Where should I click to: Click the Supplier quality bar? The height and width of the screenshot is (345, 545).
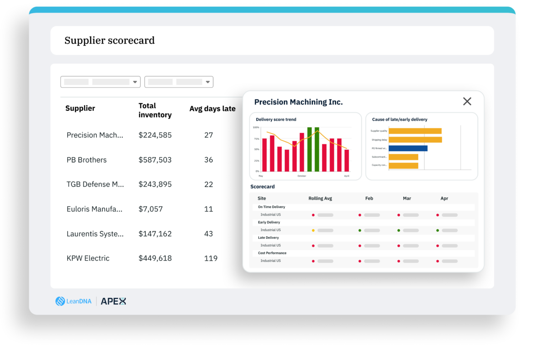pyautogui.click(x=415, y=131)
